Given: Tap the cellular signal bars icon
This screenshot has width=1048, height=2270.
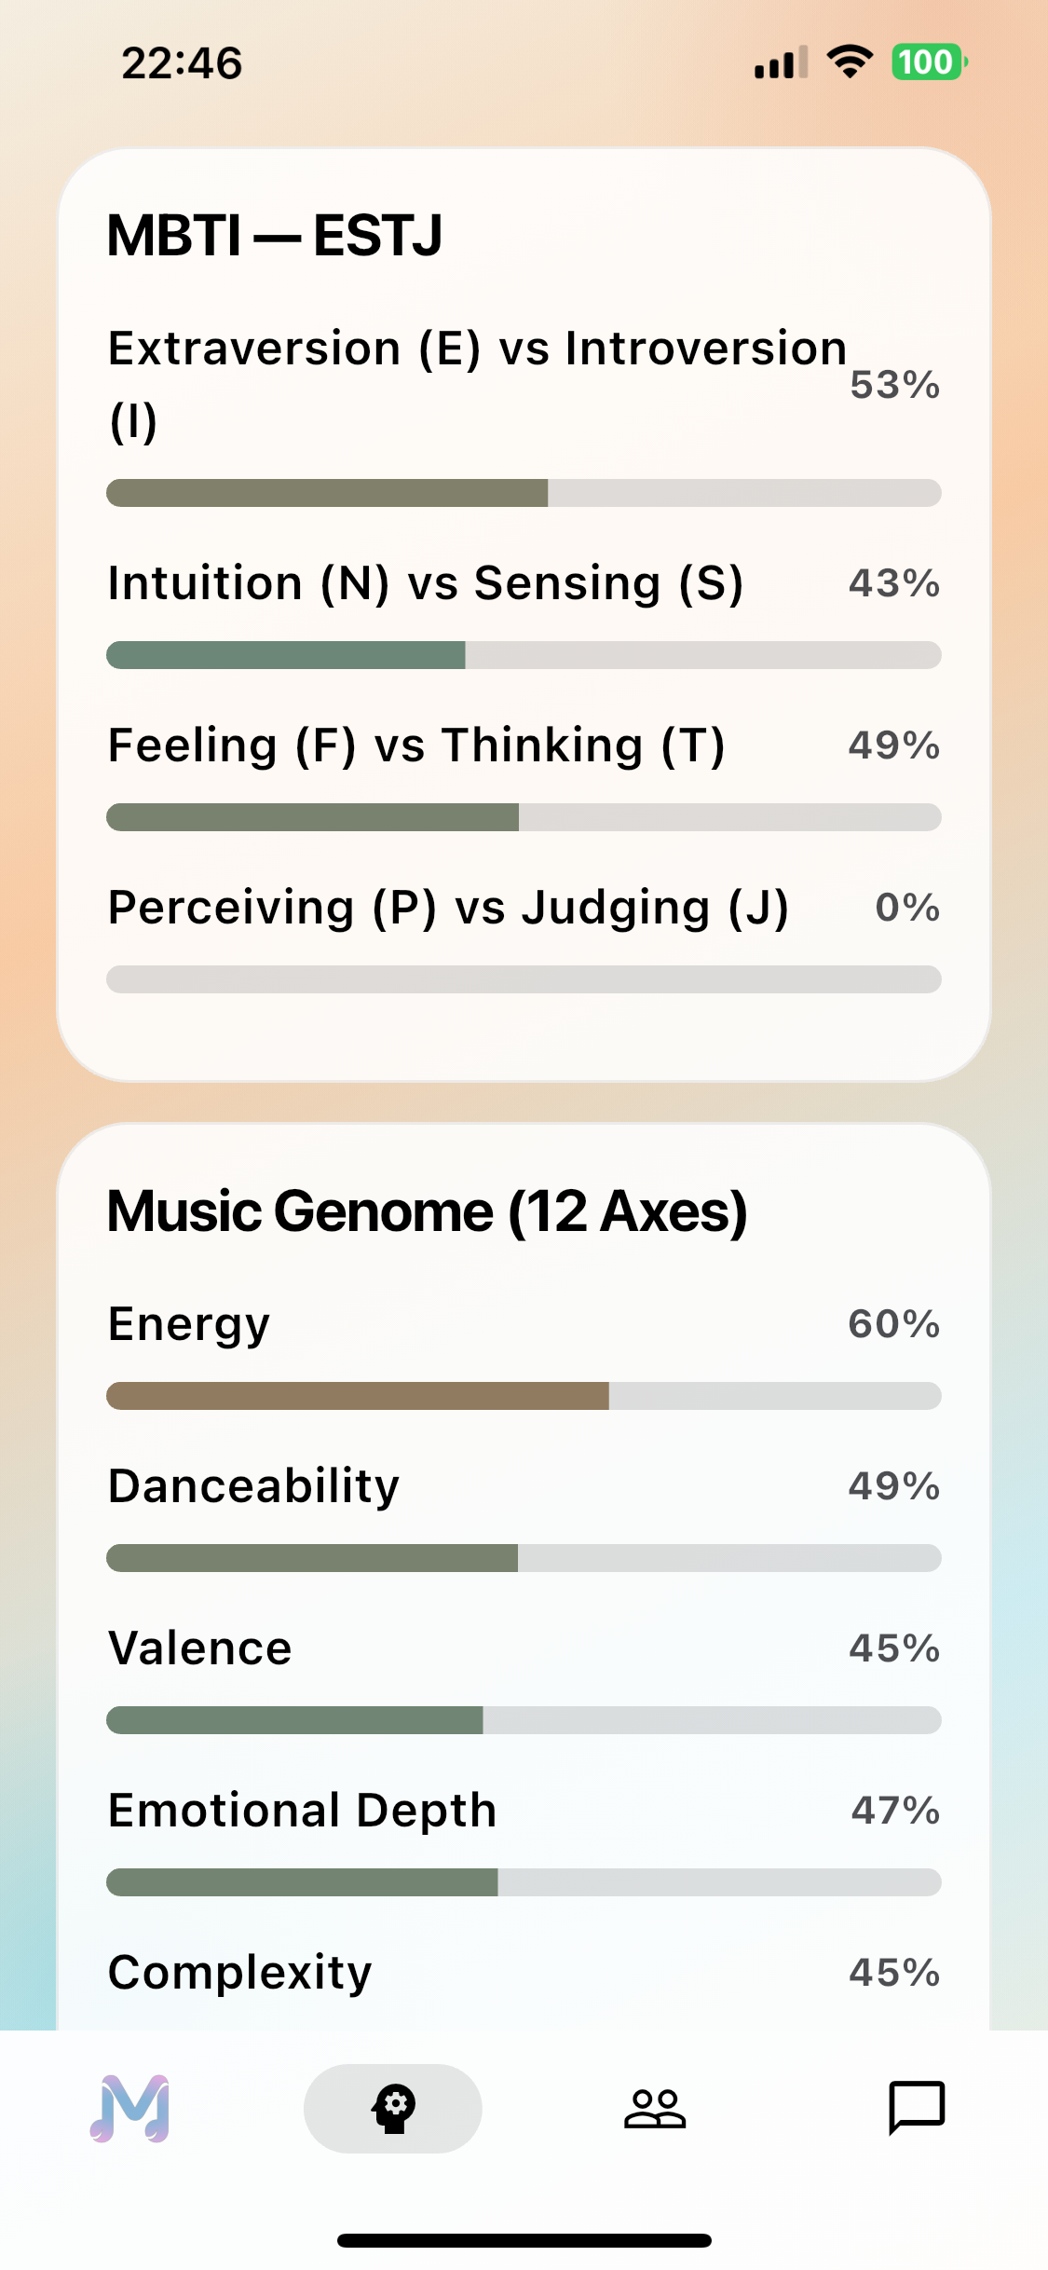Looking at the screenshot, I should [x=781, y=63].
